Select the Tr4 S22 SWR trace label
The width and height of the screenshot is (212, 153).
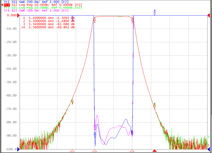[36, 11]
